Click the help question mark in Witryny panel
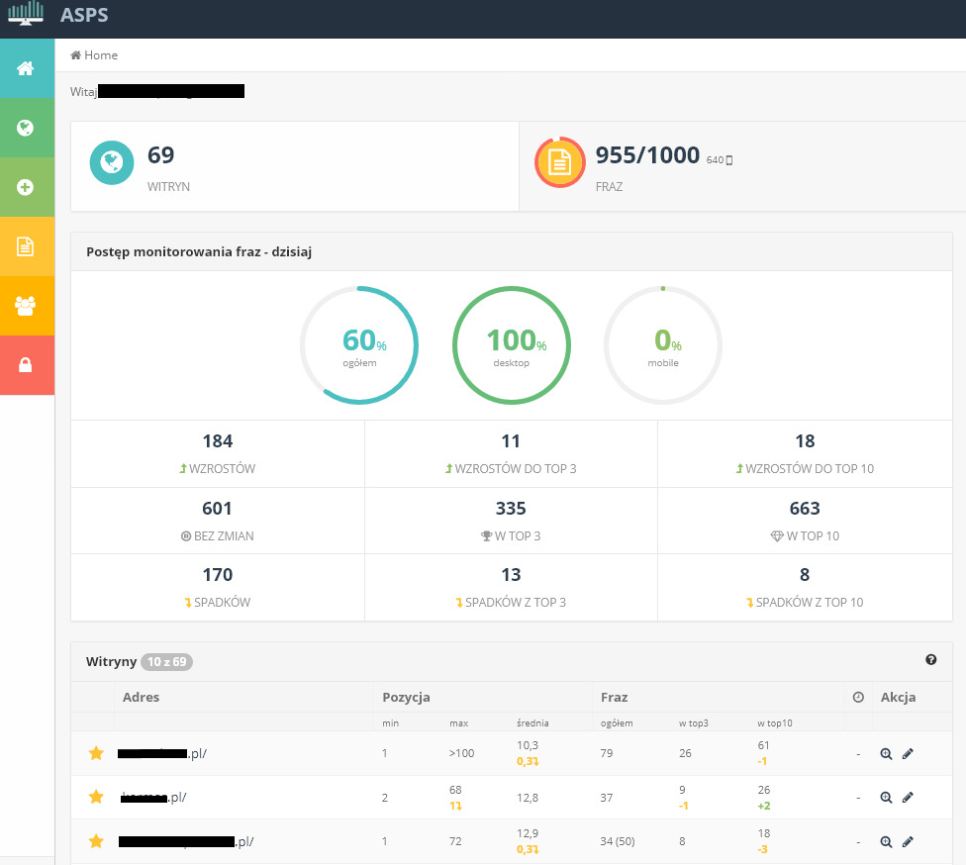966x865 pixels. tap(930, 660)
